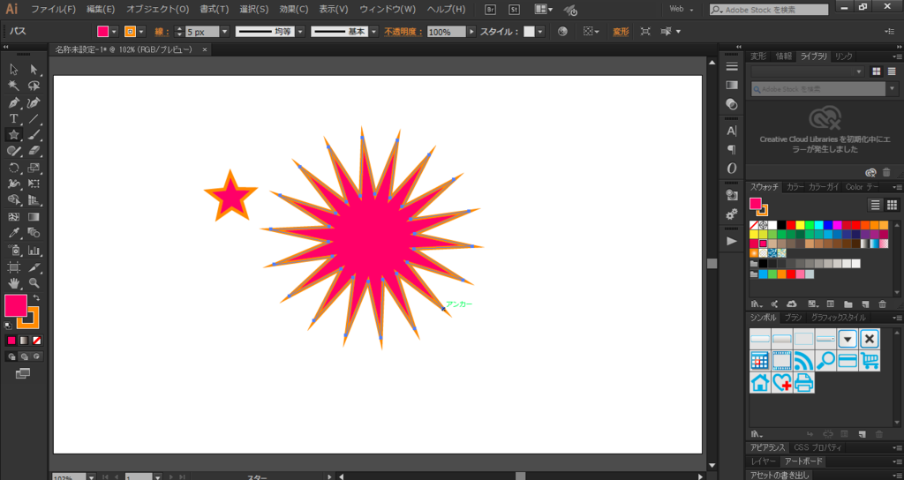
Task: Select the Free Transform tool
Action: 34,184
